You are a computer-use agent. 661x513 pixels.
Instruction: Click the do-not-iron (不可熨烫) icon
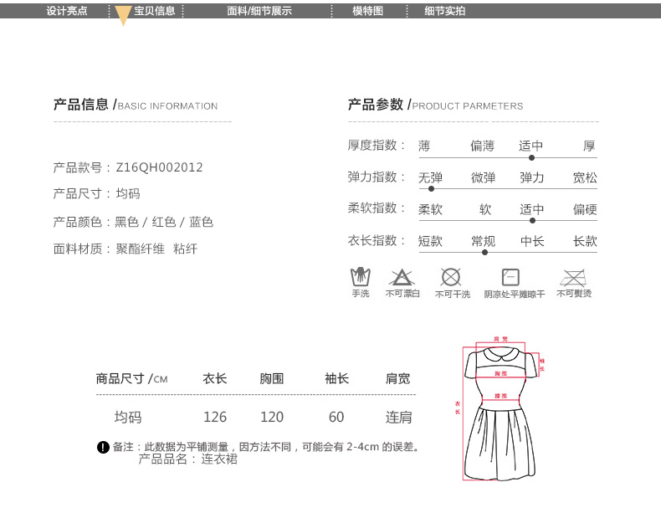point(573,277)
